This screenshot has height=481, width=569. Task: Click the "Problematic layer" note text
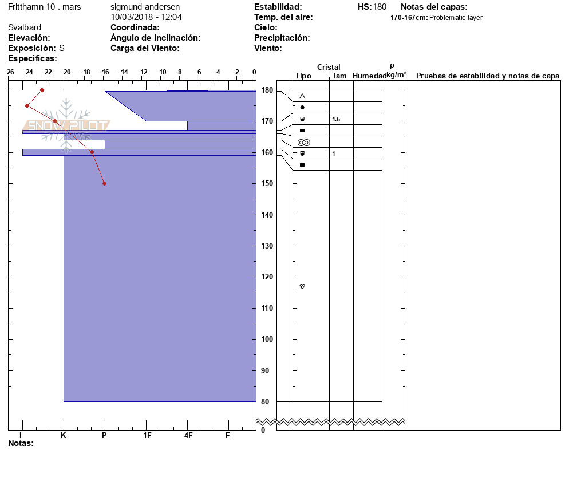tap(456, 18)
